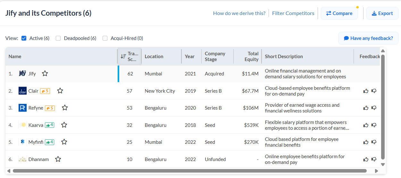Give thumbs up feedback for Kaarva
This screenshot has height=178, width=401.
[366, 125]
